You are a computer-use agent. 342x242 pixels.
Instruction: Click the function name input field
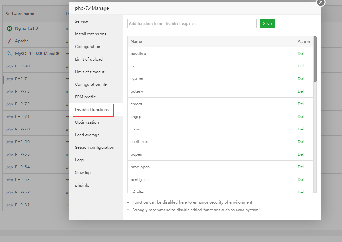pos(192,23)
